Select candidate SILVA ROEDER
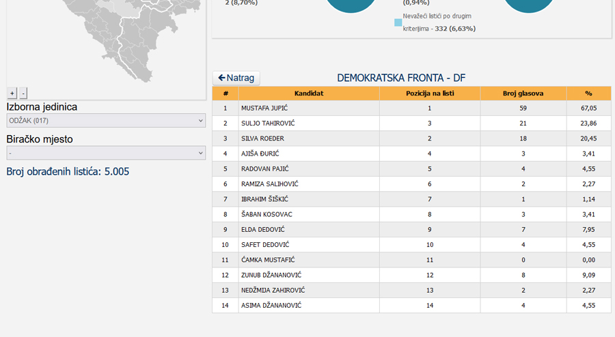The width and height of the screenshot is (615, 337). (x=262, y=138)
